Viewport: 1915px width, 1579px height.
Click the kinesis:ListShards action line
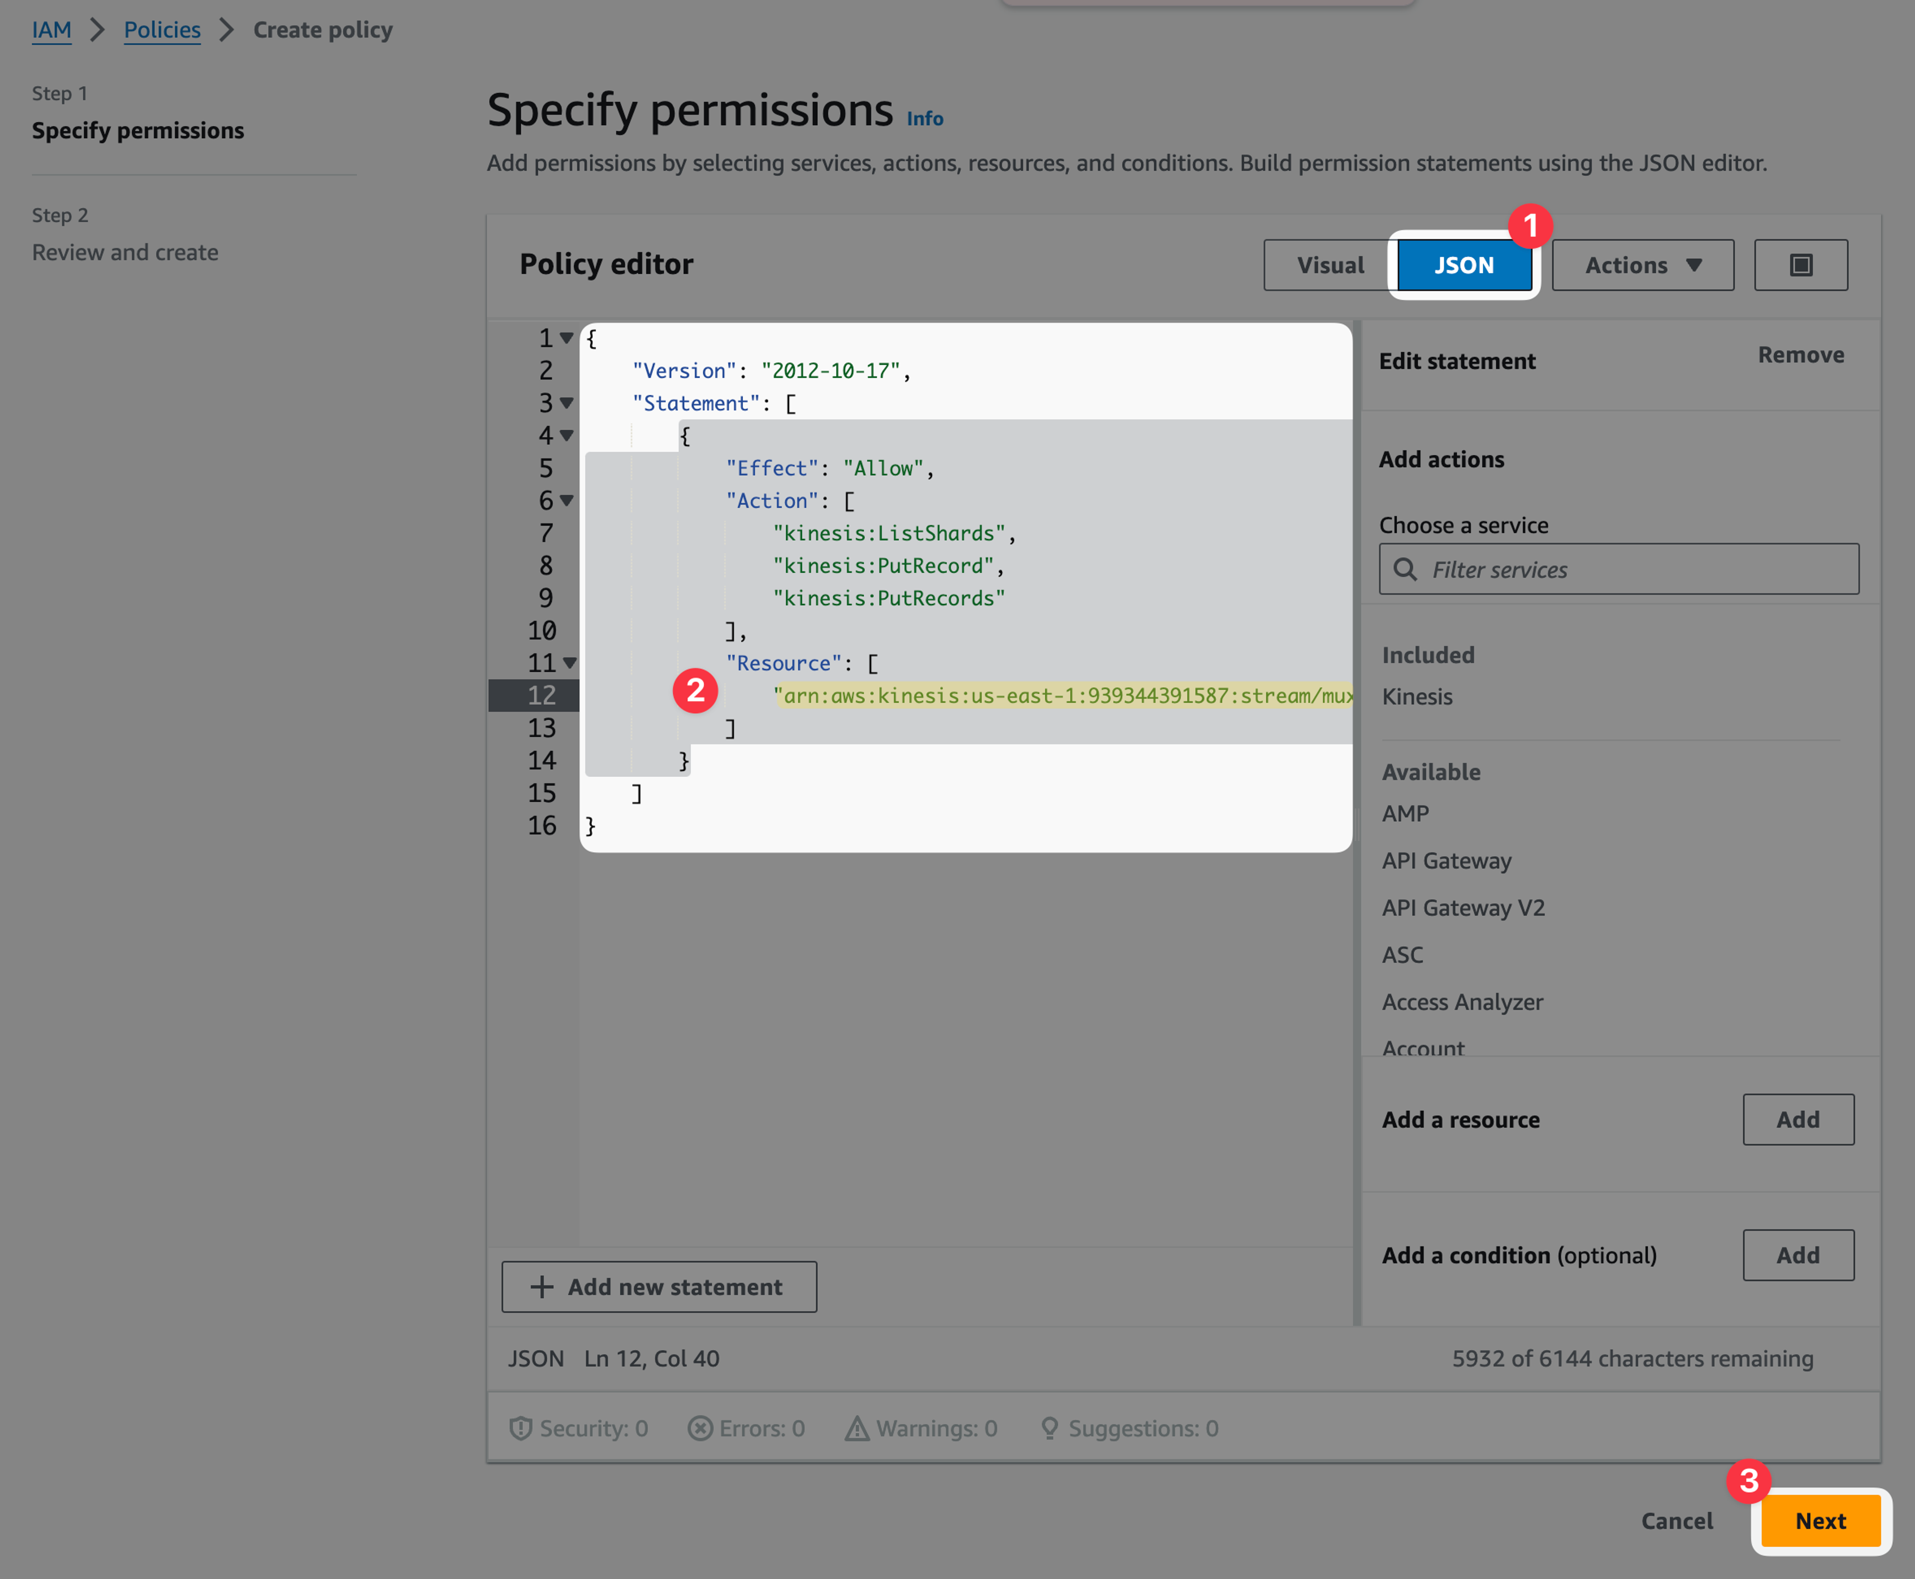coord(893,533)
